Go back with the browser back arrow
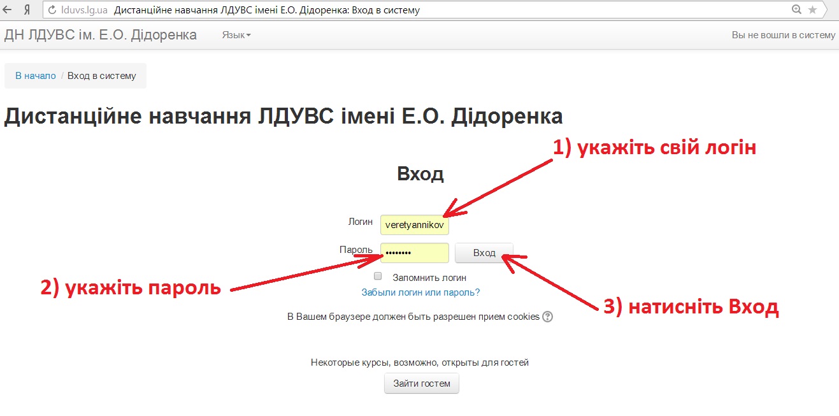Viewport: 839px width, 416px height. coord(8,10)
